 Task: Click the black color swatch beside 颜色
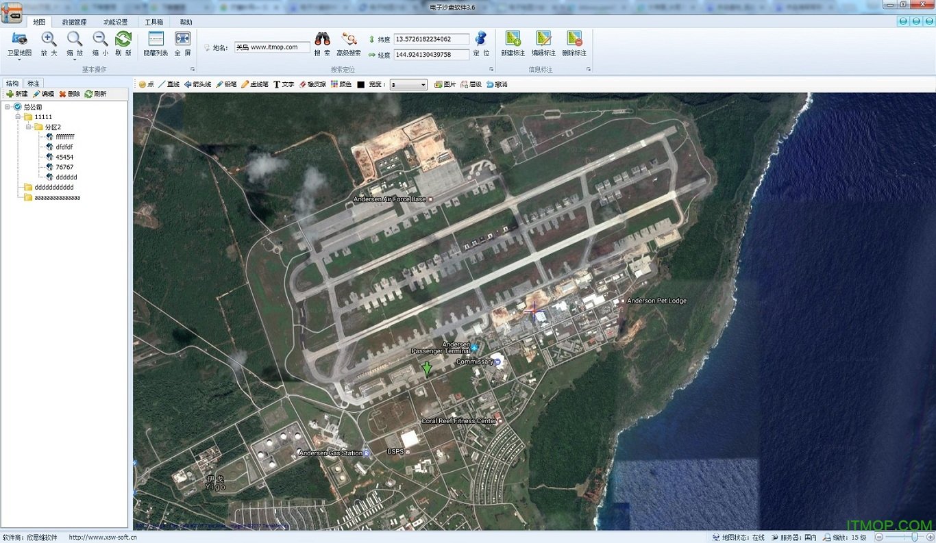click(x=360, y=85)
